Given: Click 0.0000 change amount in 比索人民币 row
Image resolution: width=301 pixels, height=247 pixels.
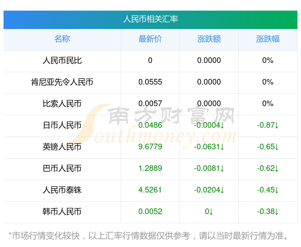Looking at the screenshot, I should 209,104.
